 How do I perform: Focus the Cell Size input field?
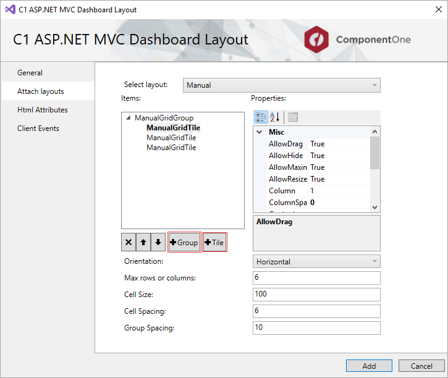[316, 295]
